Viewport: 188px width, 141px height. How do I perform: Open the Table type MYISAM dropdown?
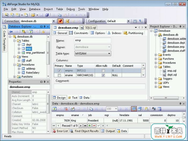(x=109, y=53)
